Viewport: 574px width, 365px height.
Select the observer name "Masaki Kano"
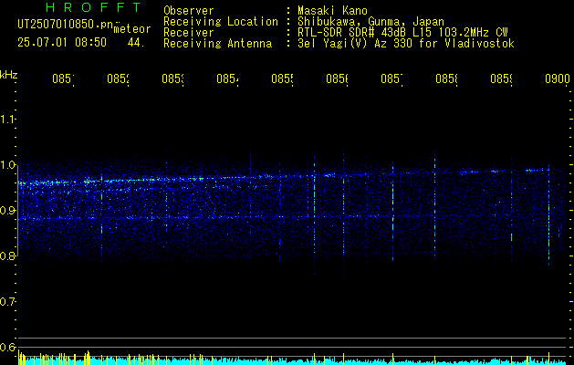pyautogui.click(x=332, y=11)
